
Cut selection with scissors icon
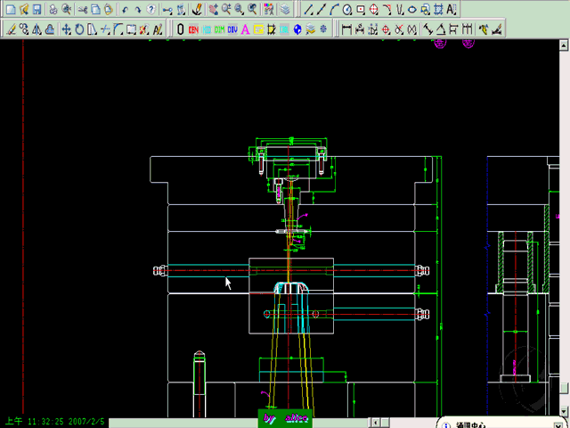[x=83, y=10]
